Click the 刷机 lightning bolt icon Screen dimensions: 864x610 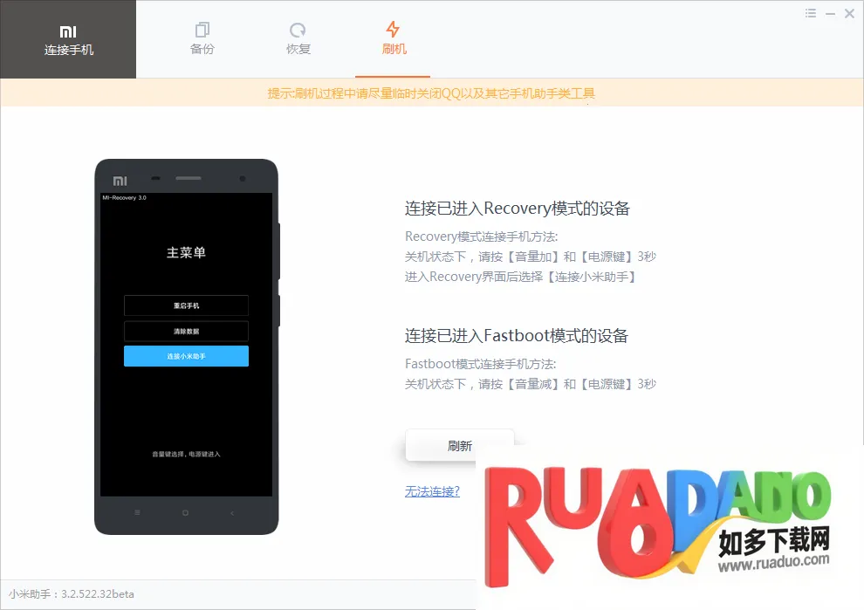(394, 30)
